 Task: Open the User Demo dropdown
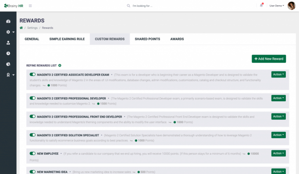pyautogui.click(x=277, y=6)
